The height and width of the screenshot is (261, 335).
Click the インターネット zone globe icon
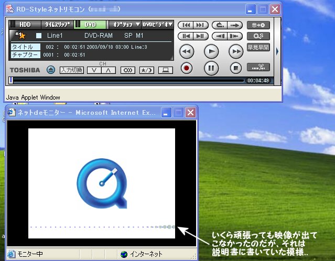124,254
